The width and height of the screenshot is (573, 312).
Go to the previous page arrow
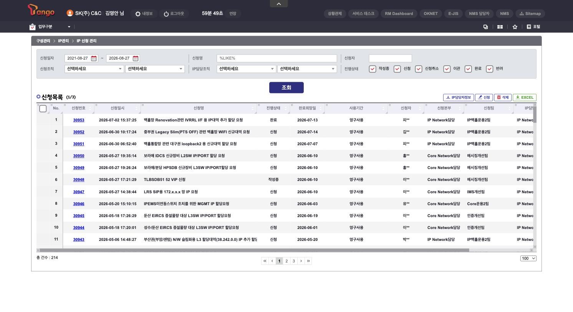pos(272,261)
